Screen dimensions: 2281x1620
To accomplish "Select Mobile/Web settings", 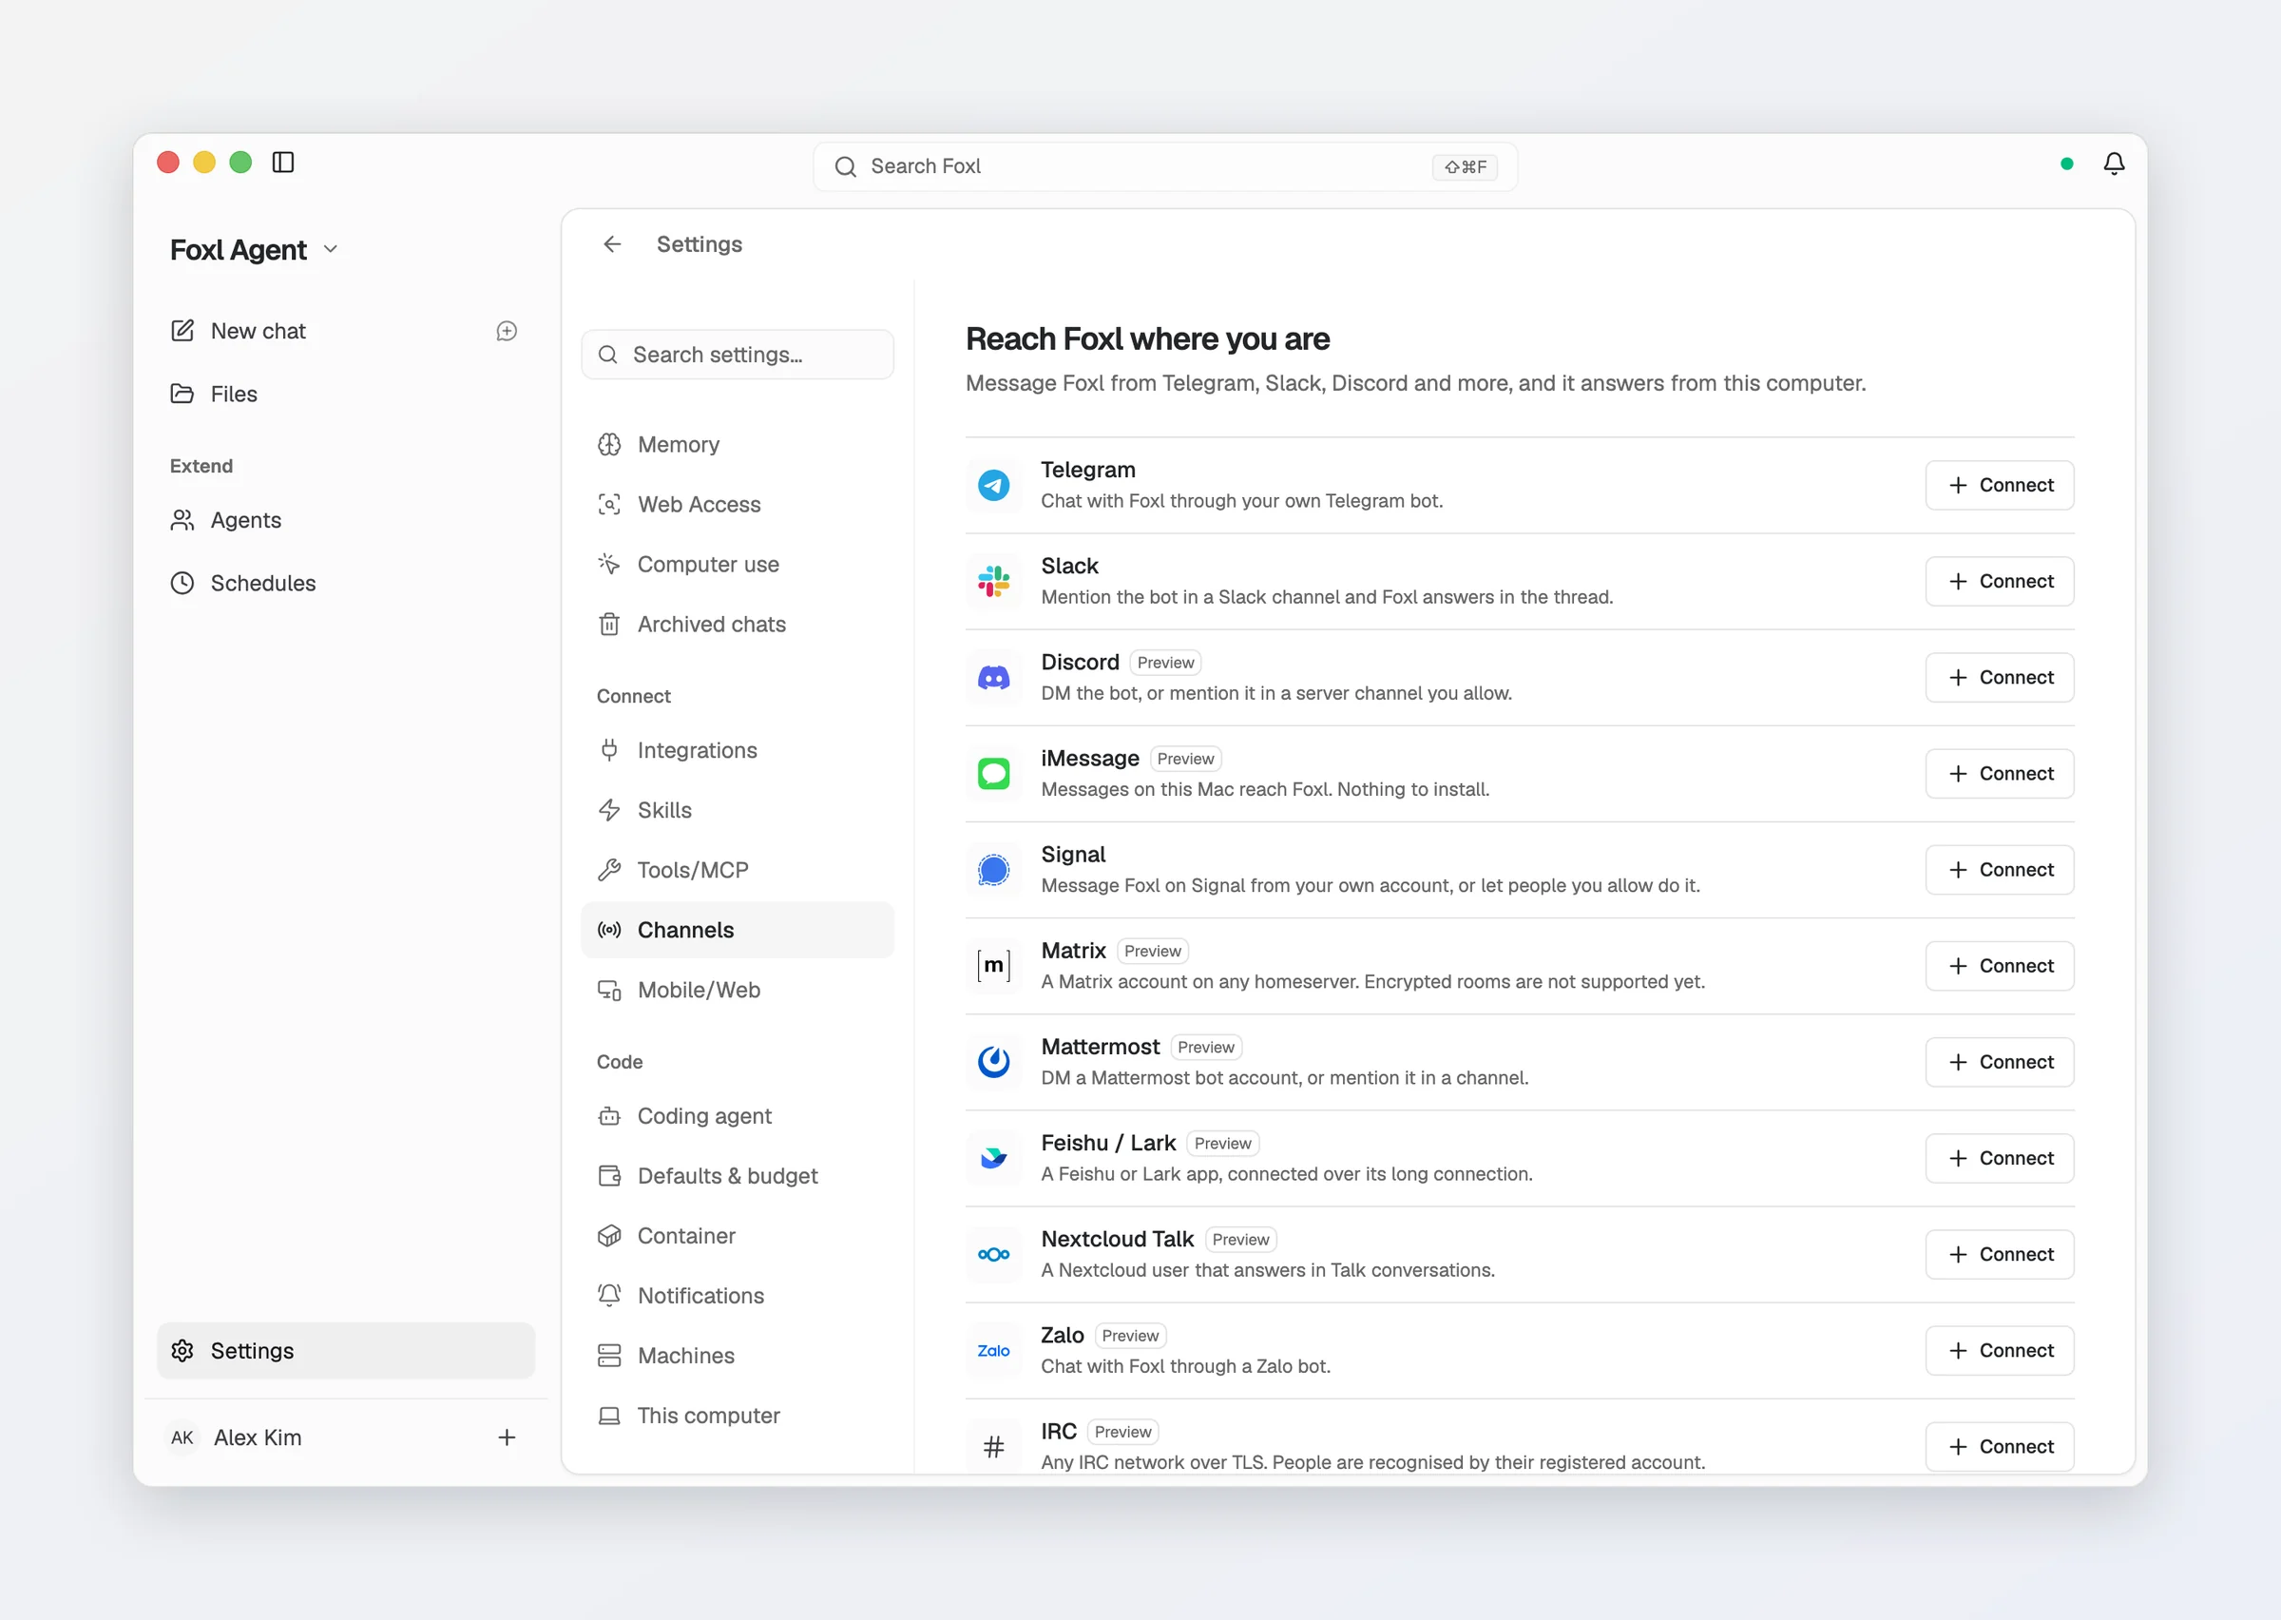I will pyautogui.click(x=738, y=990).
